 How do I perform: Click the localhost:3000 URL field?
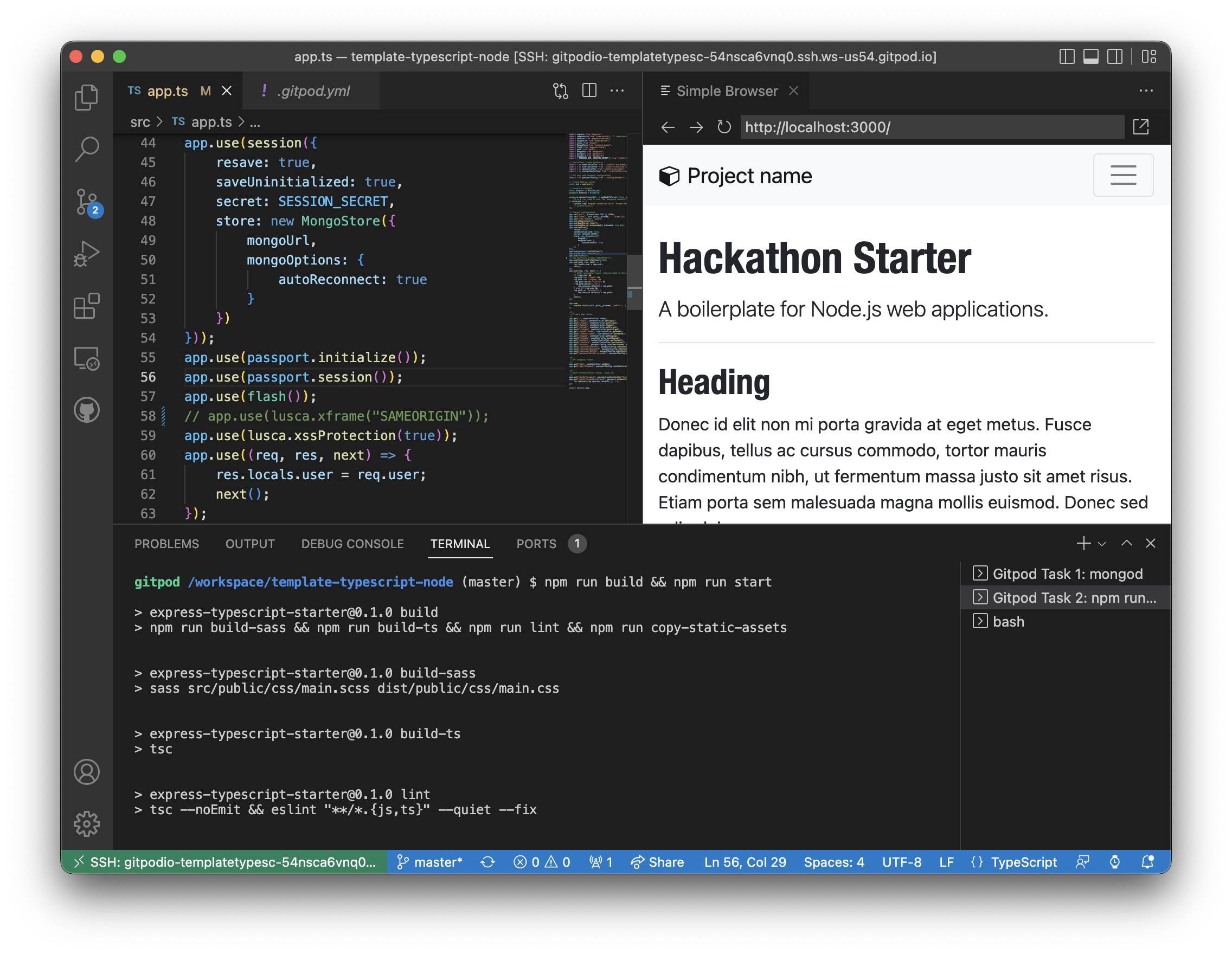pos(932,127)
